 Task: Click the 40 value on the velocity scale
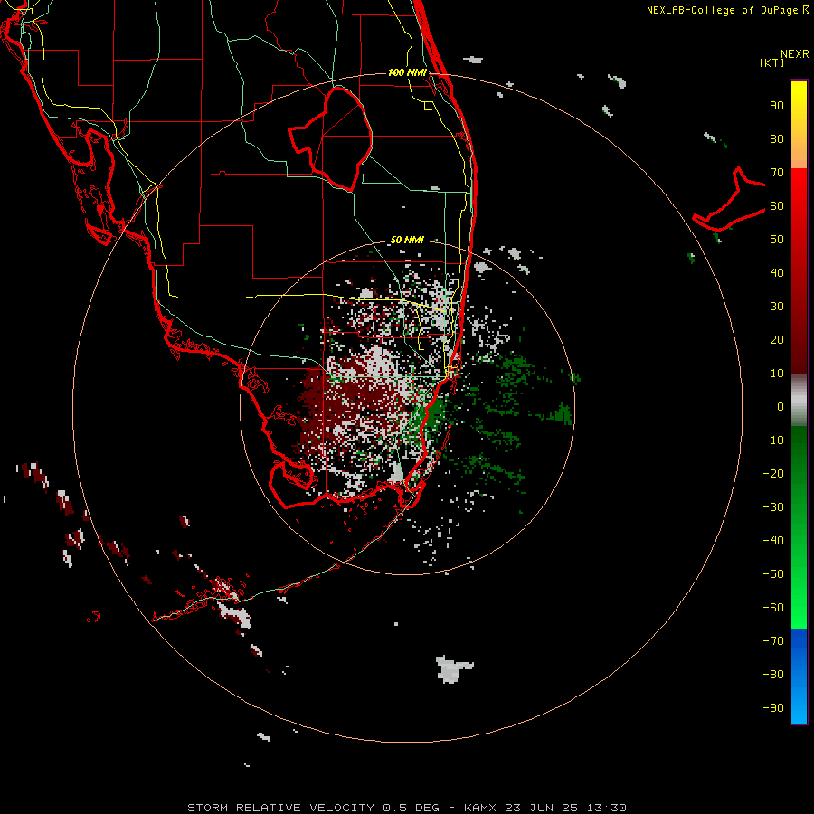pyautogui.click(x=777, y=272)
